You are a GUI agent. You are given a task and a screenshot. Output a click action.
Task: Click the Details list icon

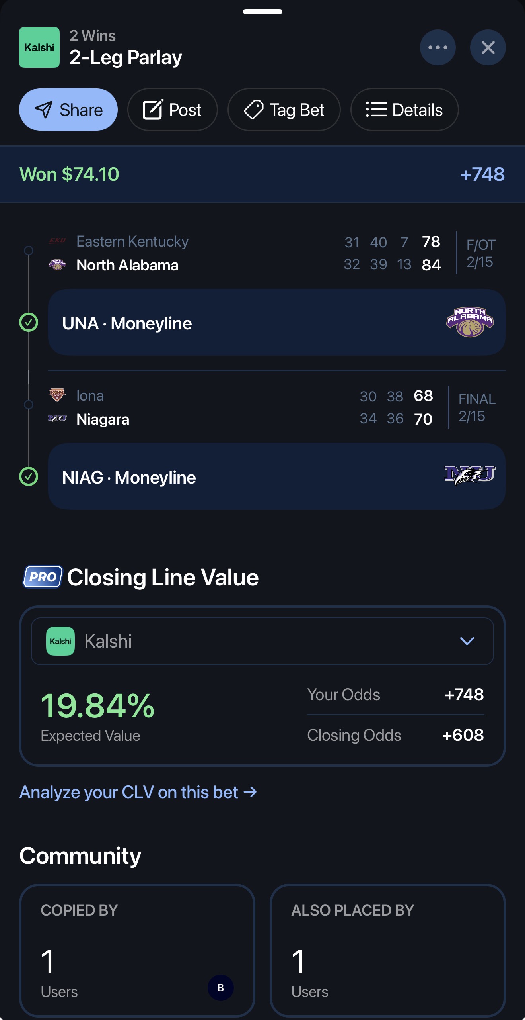[x=377, y=110]
